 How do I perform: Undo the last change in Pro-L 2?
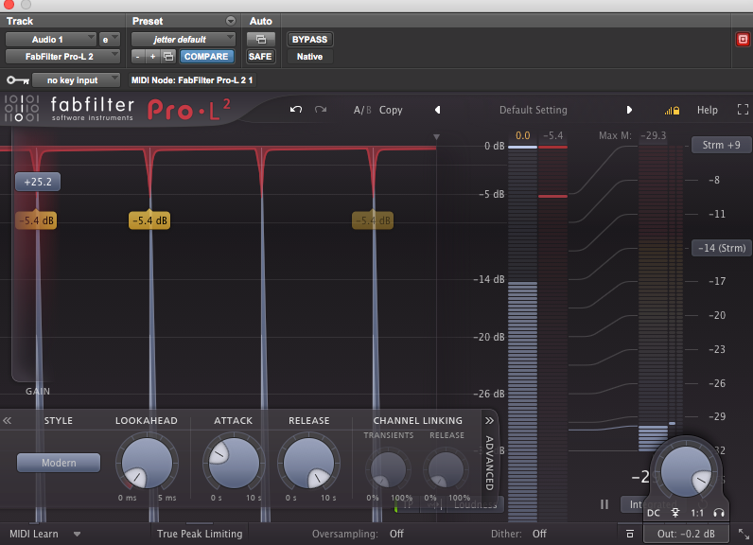296,110
